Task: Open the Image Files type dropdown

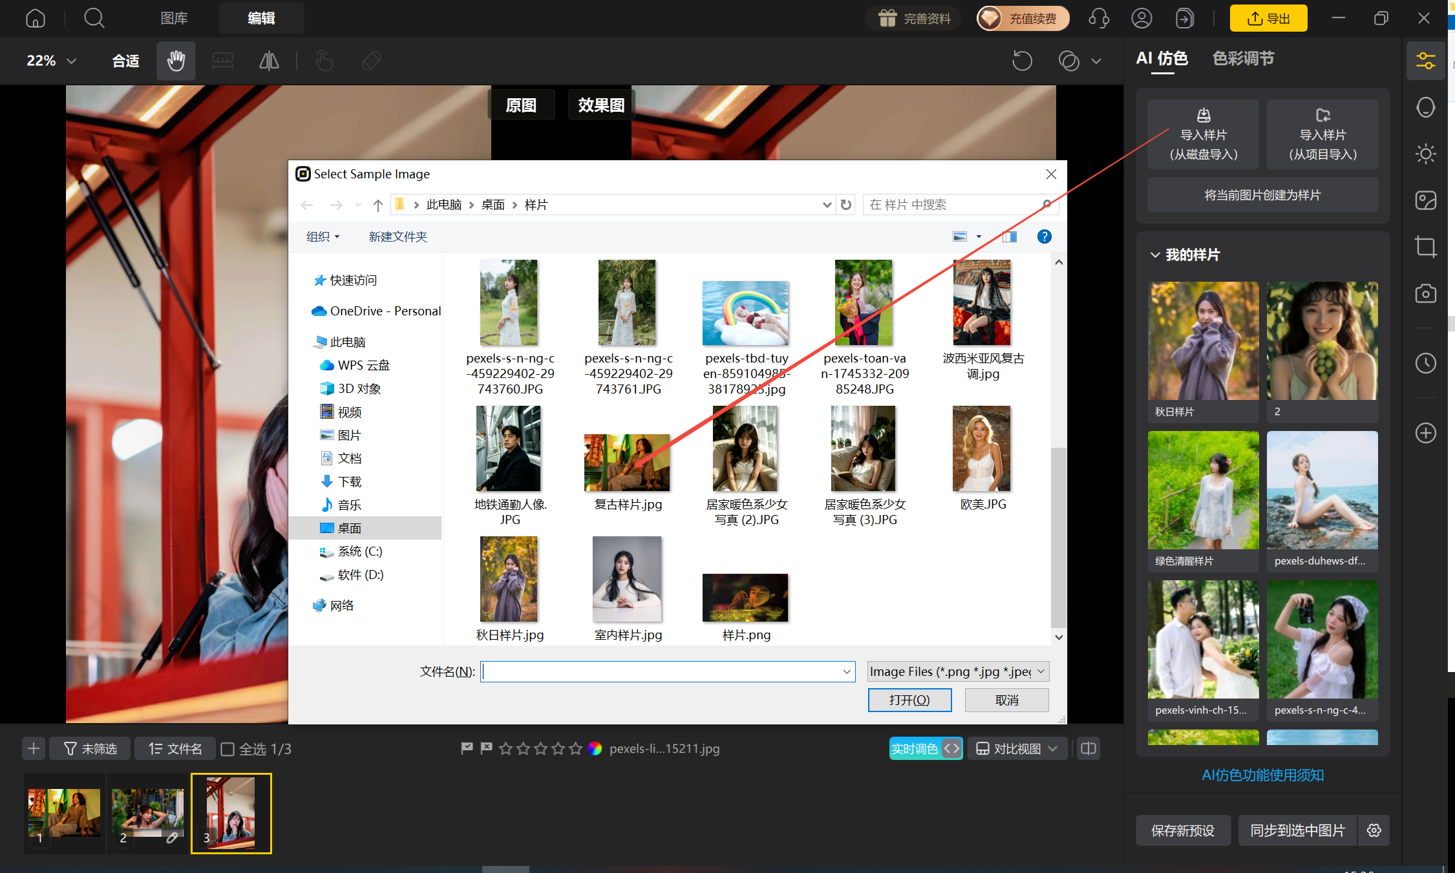Action: (x=957, y=671)
